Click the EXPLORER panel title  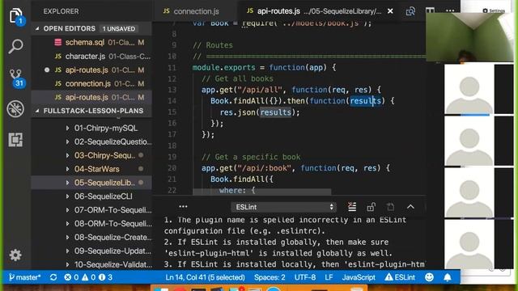62,11
